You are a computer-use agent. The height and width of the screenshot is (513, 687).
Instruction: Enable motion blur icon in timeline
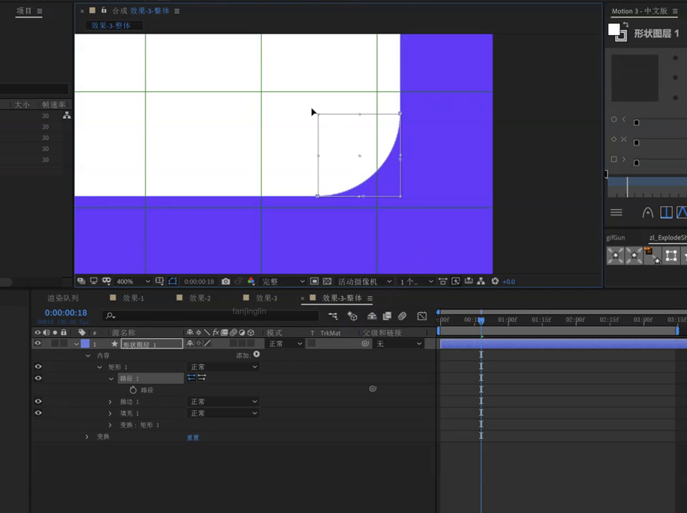point(402,316)
